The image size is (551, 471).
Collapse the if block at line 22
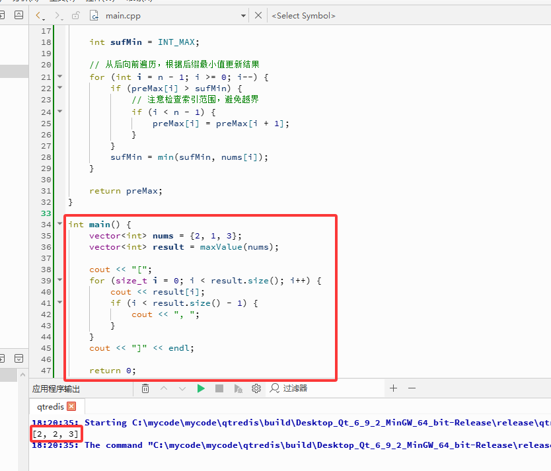59,87
